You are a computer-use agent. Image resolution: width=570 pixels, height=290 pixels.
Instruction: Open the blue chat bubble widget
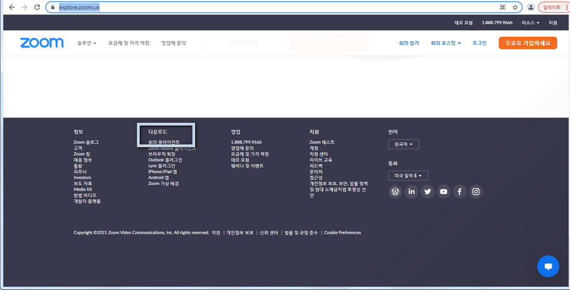click(x=548, y=266)
